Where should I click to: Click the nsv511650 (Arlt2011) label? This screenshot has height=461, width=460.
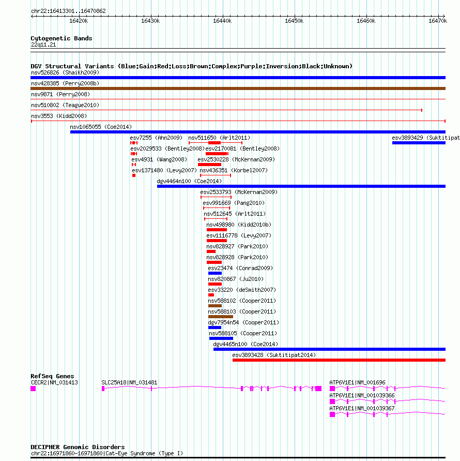[219, 138]
